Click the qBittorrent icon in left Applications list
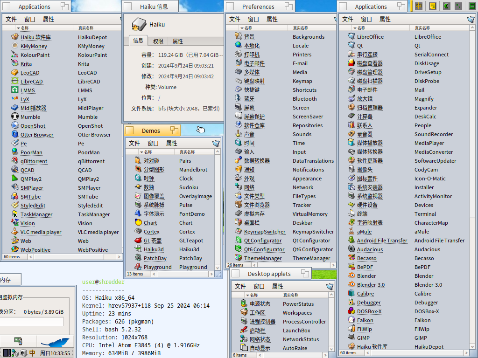This screenshot has width=478, height=358. [x=14, y=161]
